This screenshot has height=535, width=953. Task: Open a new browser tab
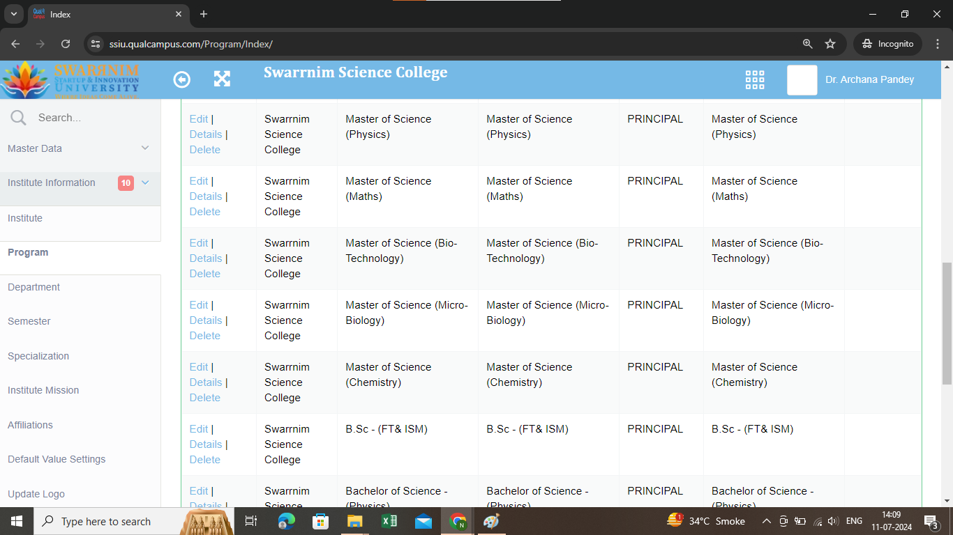204,14
